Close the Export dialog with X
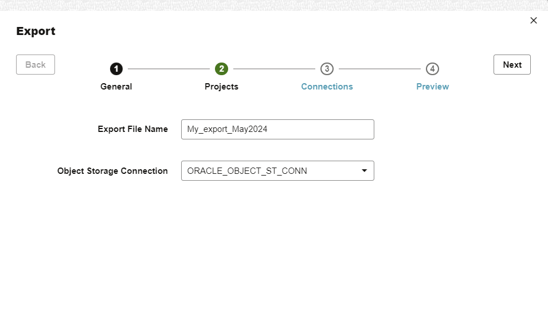 [534, 21]
